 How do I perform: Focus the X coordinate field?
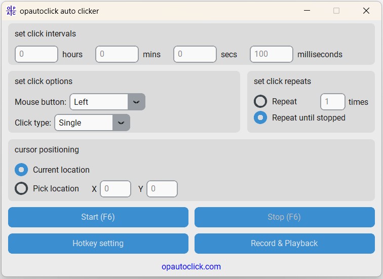116,189
